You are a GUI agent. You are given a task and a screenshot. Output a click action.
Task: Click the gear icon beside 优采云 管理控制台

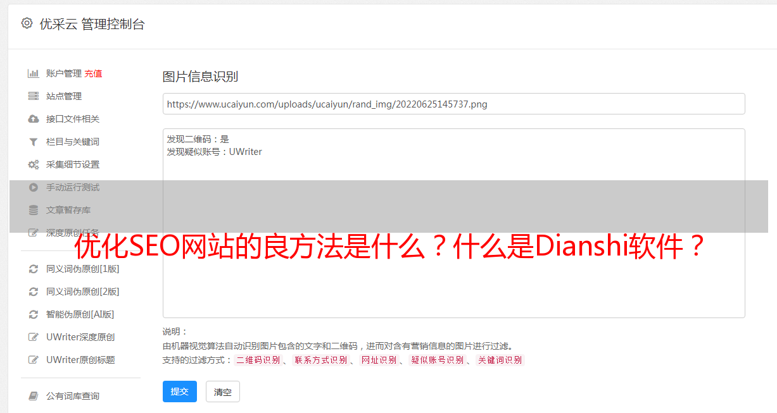pos(27,23)
